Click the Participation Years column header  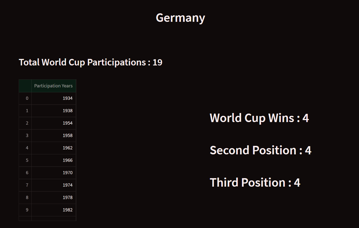pos(53,86)
